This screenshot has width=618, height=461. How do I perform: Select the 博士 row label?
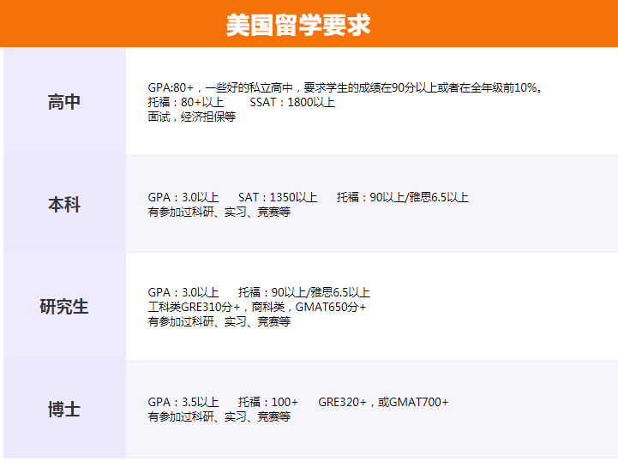click(64, 410)
